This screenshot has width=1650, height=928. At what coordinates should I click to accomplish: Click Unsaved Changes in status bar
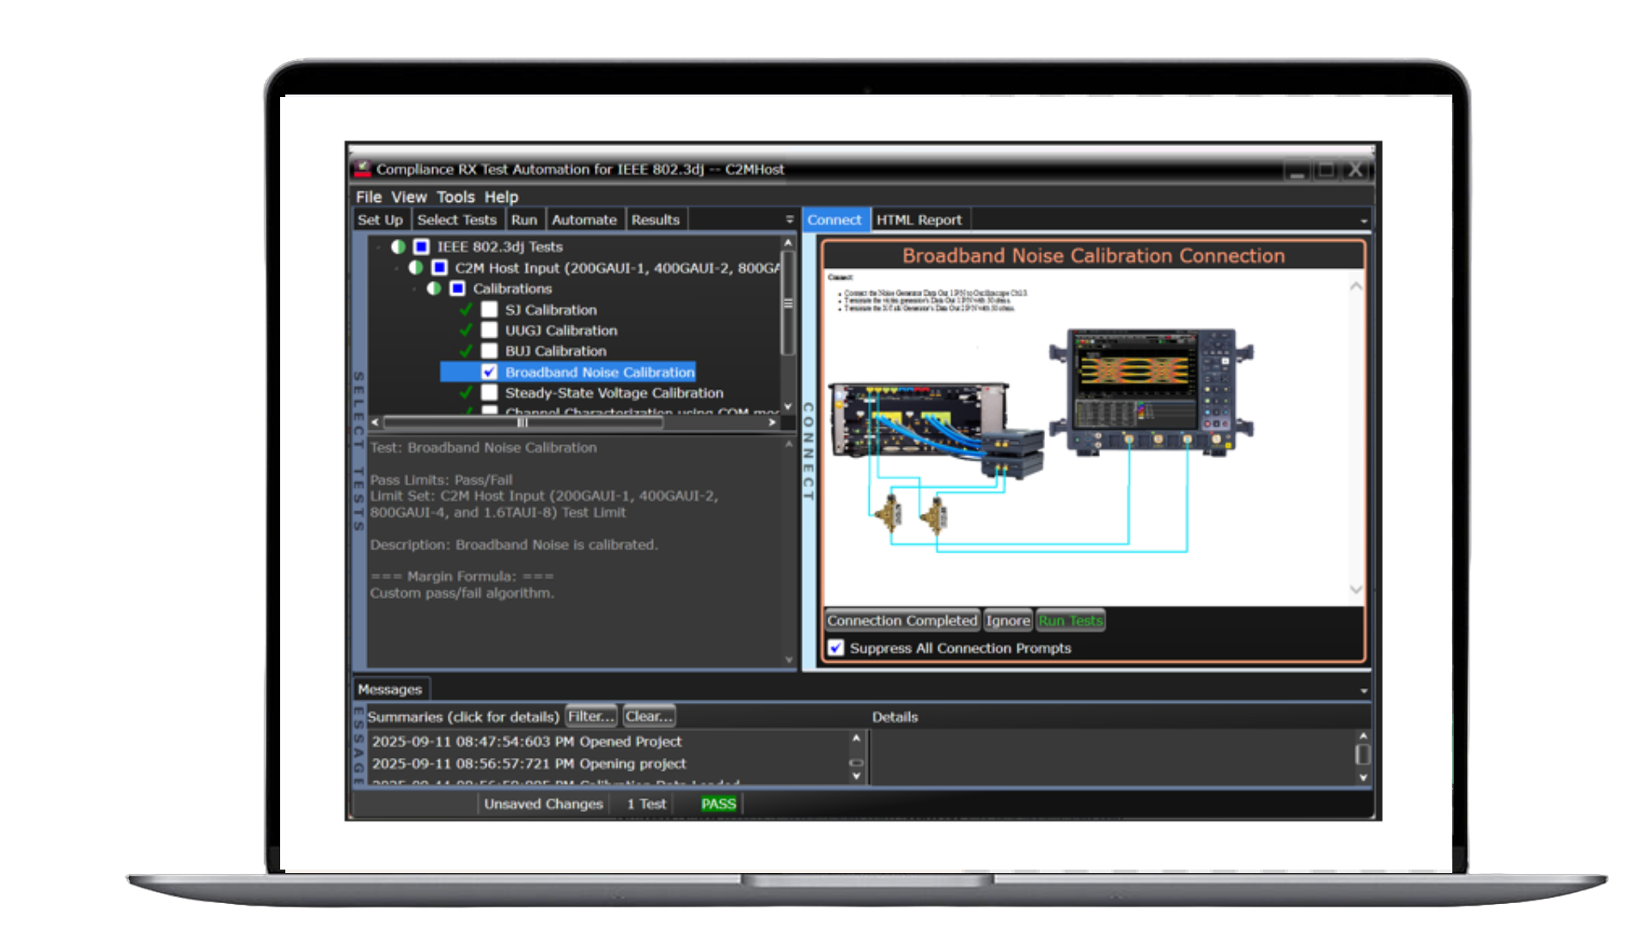(543, 804)
